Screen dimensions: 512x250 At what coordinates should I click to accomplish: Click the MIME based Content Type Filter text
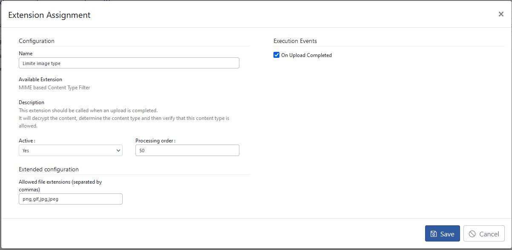(55, 88)
